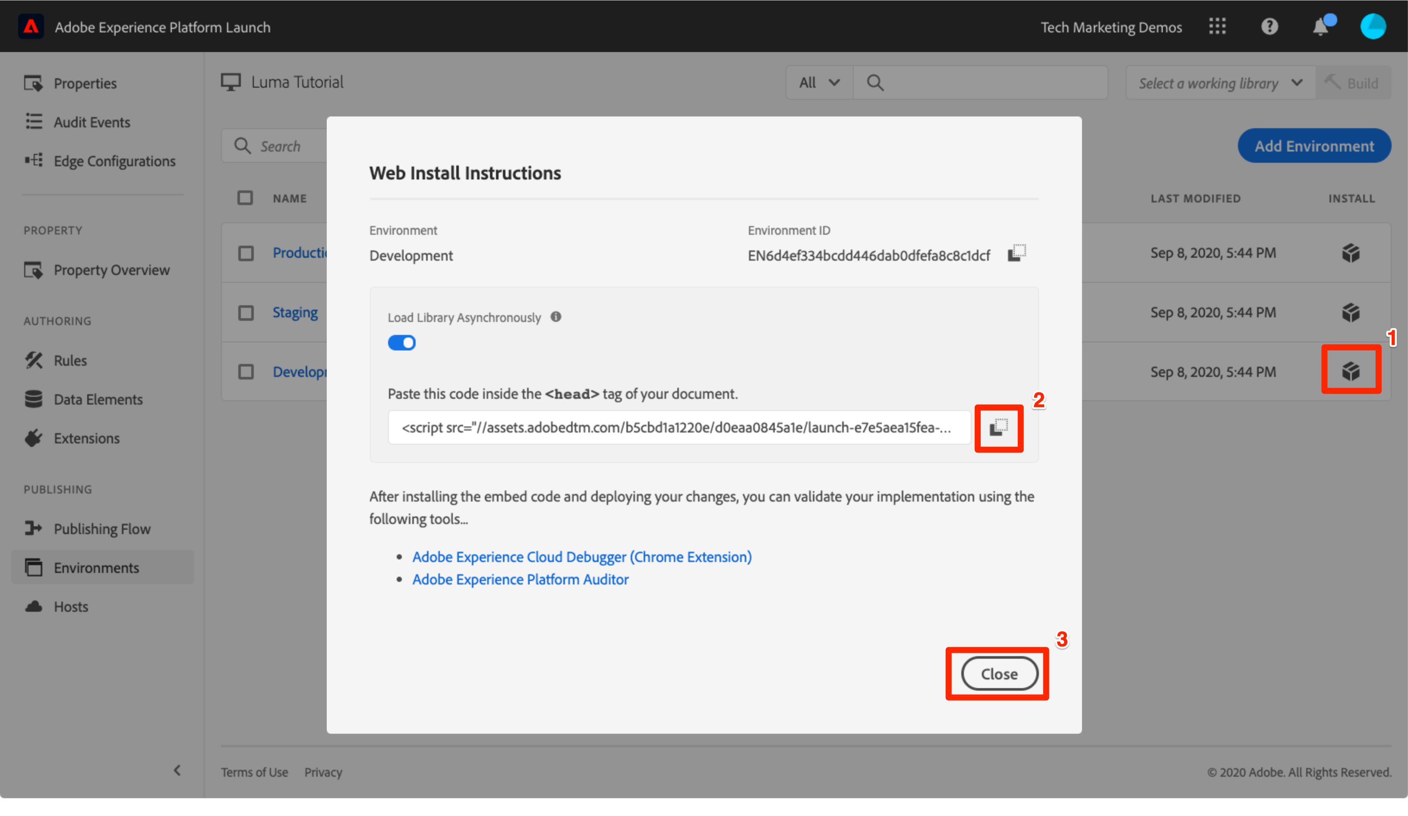
Task: Expand Select a working library dropdown
Action: [x=1220, y=83]
